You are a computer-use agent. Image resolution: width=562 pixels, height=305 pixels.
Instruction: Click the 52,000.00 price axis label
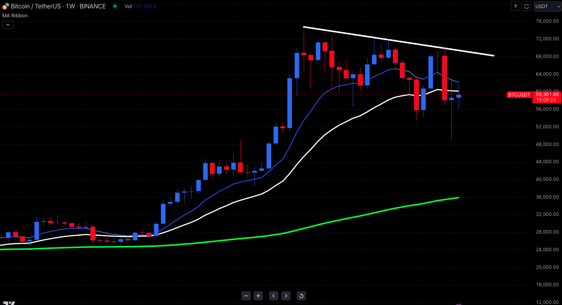(547, 127)
